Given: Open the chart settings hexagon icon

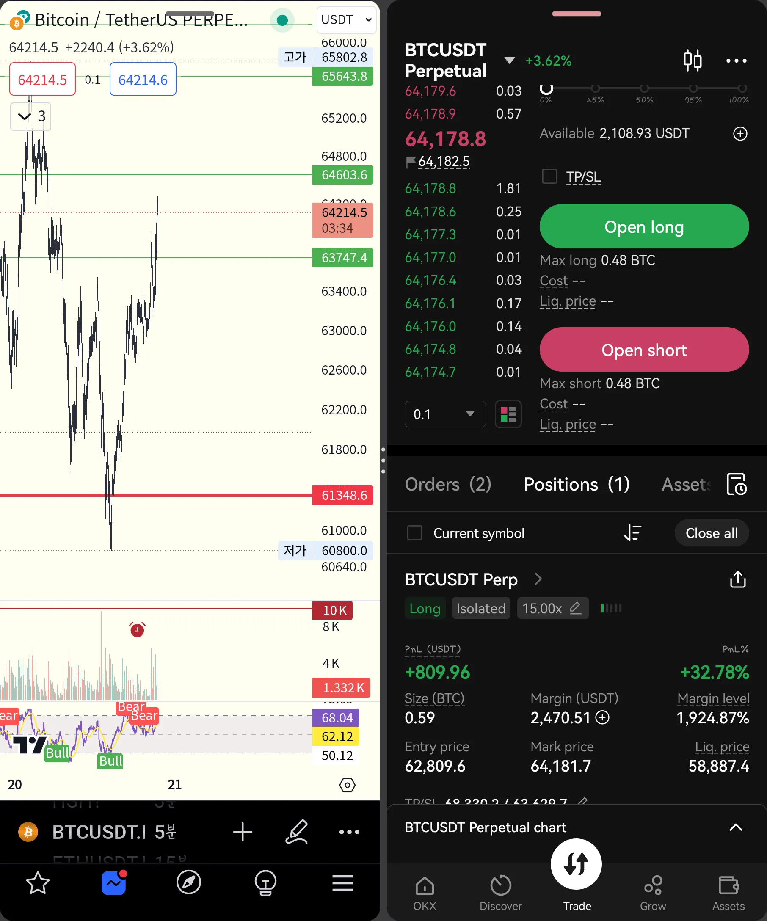Looking at the screenshot, I should (x=348, y=785).
